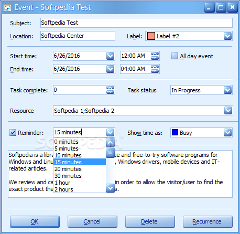
Task: Confirm the event with OK button
Action: (35, 221)
